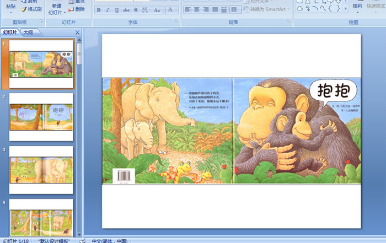Apply italic text formatting
Image resolution: width=386 pixels, height=243 pixels.
(x=108, y=10)
